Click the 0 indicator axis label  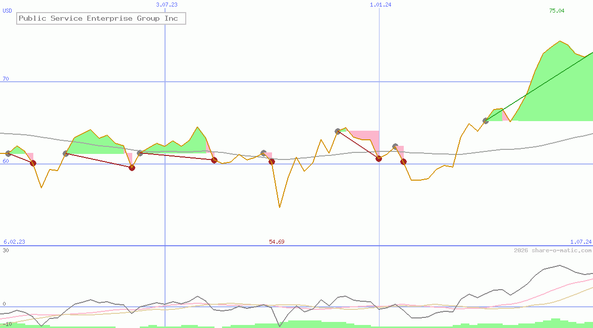coord(4,304)
